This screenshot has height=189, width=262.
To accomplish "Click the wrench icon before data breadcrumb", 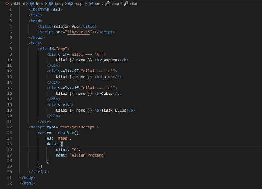I will (x=107, y=4).
